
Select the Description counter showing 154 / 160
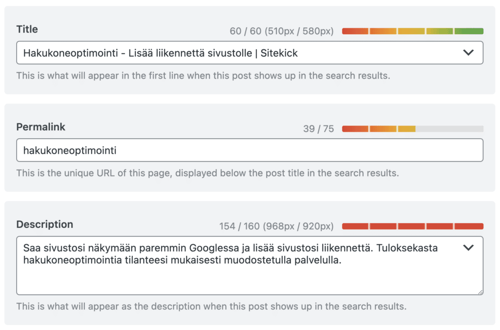tap(277, 225)
